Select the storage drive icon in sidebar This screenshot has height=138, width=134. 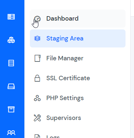coord(11,86)
